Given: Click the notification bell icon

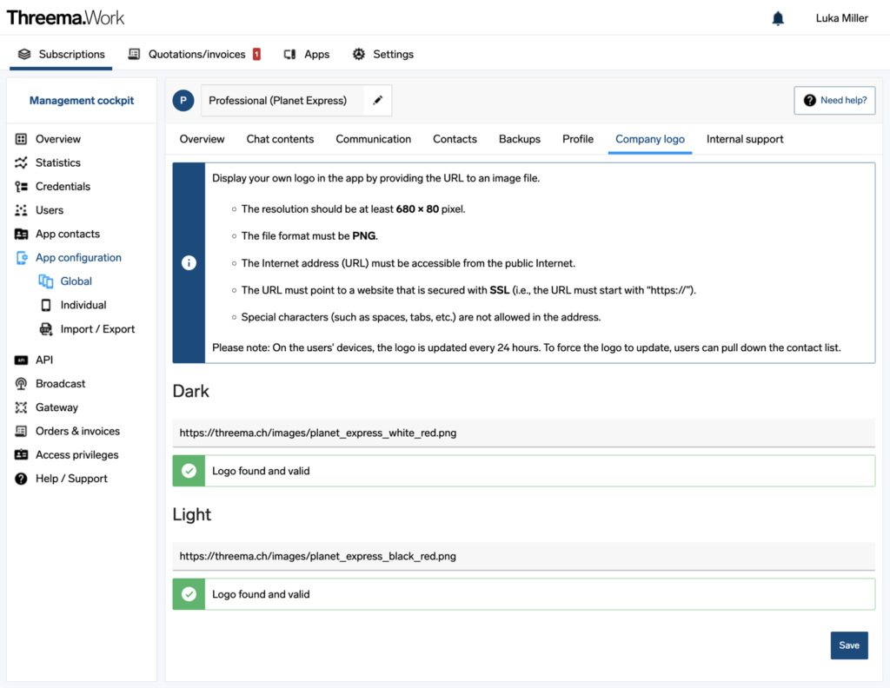Looking at the screenshot, I should coord(778,18).
